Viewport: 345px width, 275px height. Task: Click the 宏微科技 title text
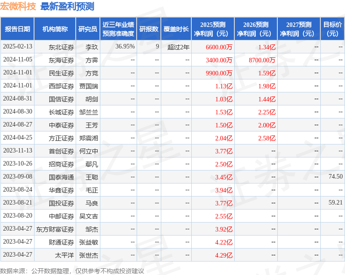pos(18,6)
